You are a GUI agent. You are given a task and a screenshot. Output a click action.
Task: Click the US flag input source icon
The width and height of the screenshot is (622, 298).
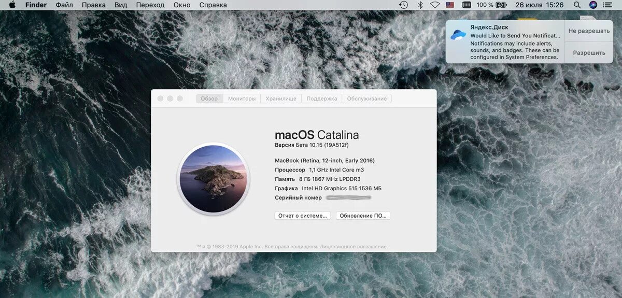(x=450, y=5)
